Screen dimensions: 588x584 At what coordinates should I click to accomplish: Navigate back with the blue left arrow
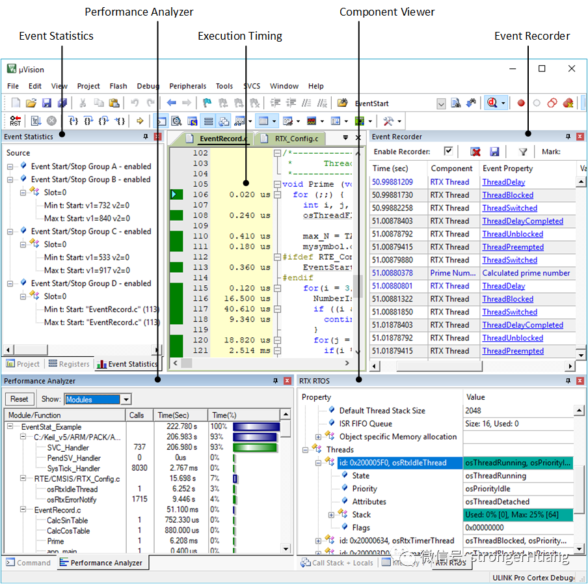(x=171, y=102)
